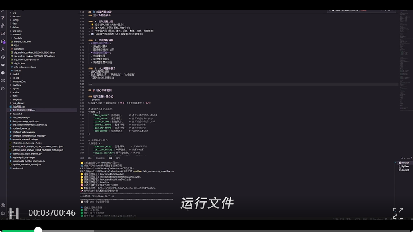
Task: Open the Testing flask icon
Action: 3,49
